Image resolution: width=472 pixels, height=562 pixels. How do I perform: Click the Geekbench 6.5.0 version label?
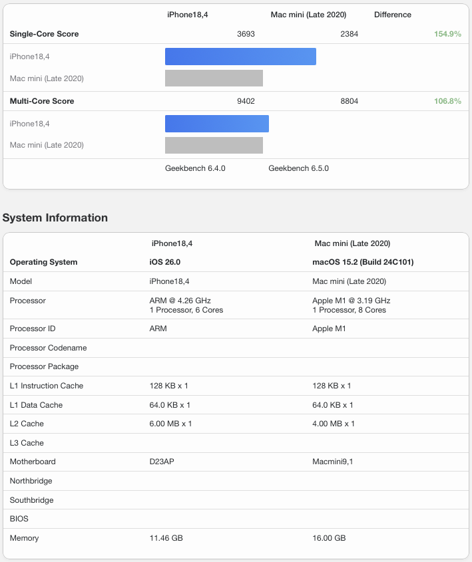tap(298, 168)
